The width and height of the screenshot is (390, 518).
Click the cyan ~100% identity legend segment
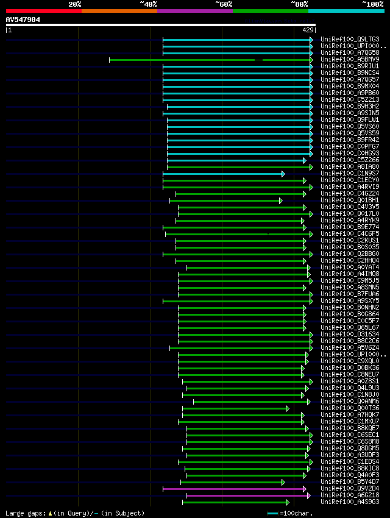point(346,11)
